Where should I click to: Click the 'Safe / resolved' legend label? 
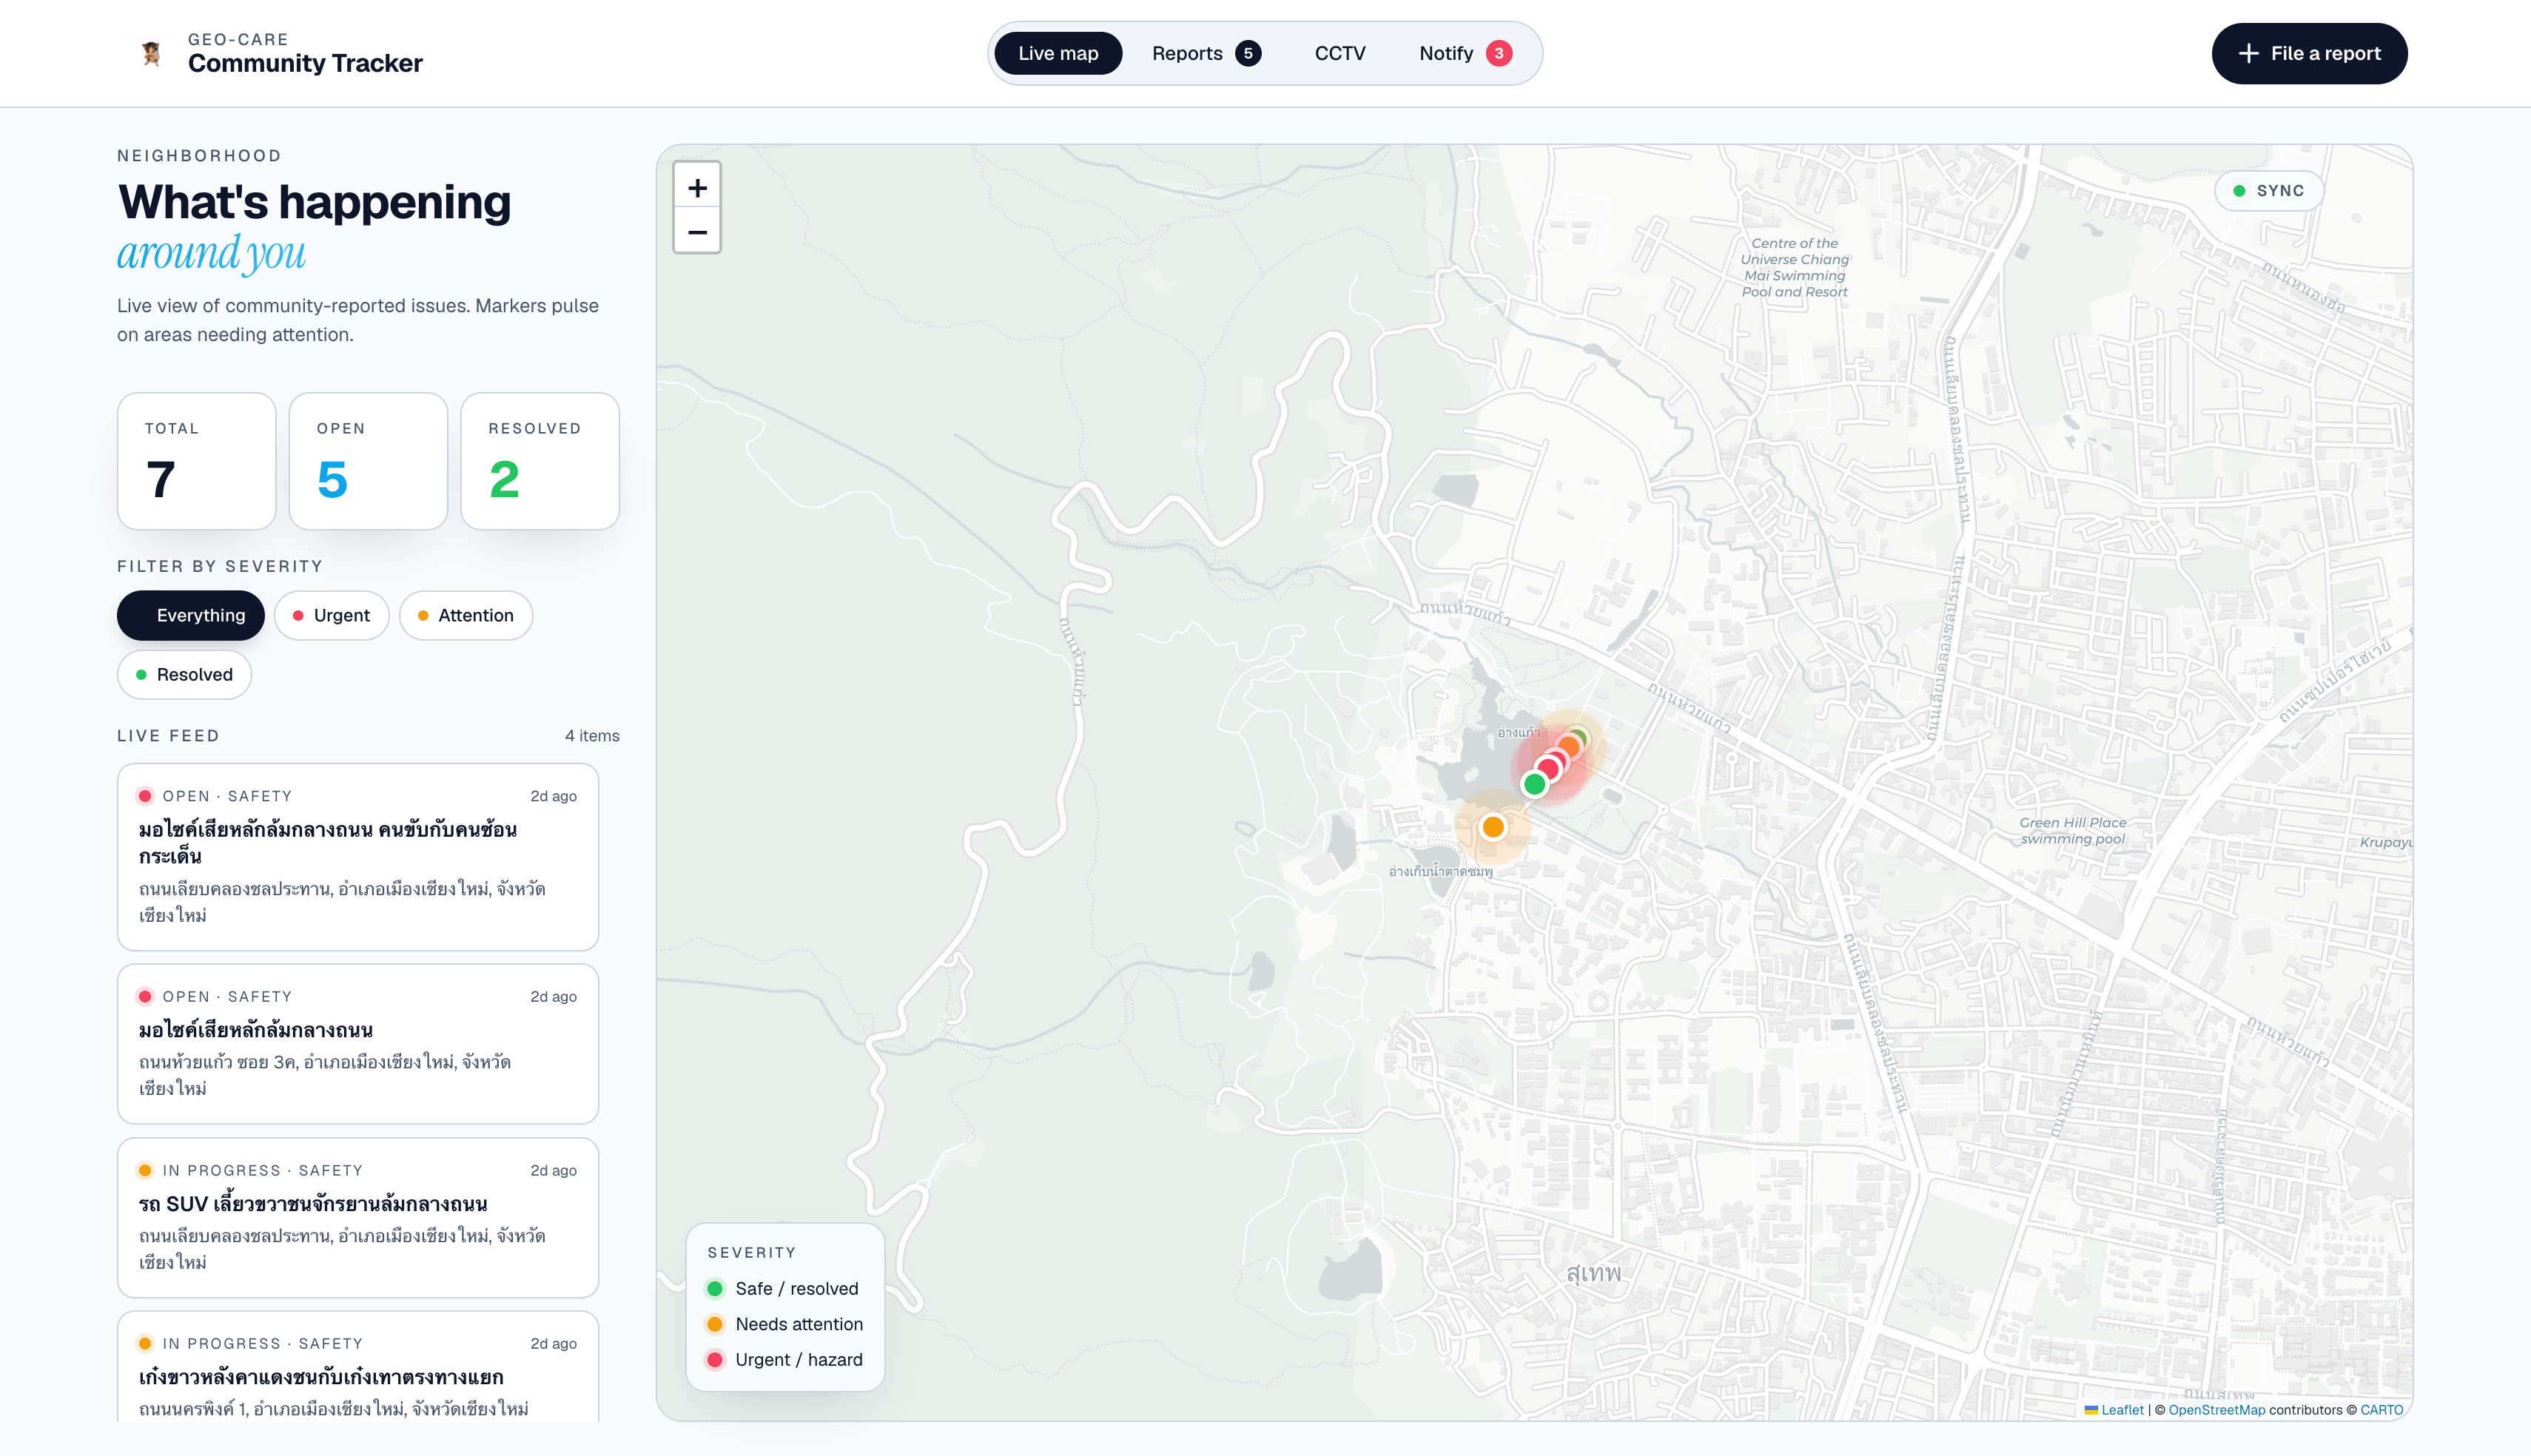pos(797,1289)
